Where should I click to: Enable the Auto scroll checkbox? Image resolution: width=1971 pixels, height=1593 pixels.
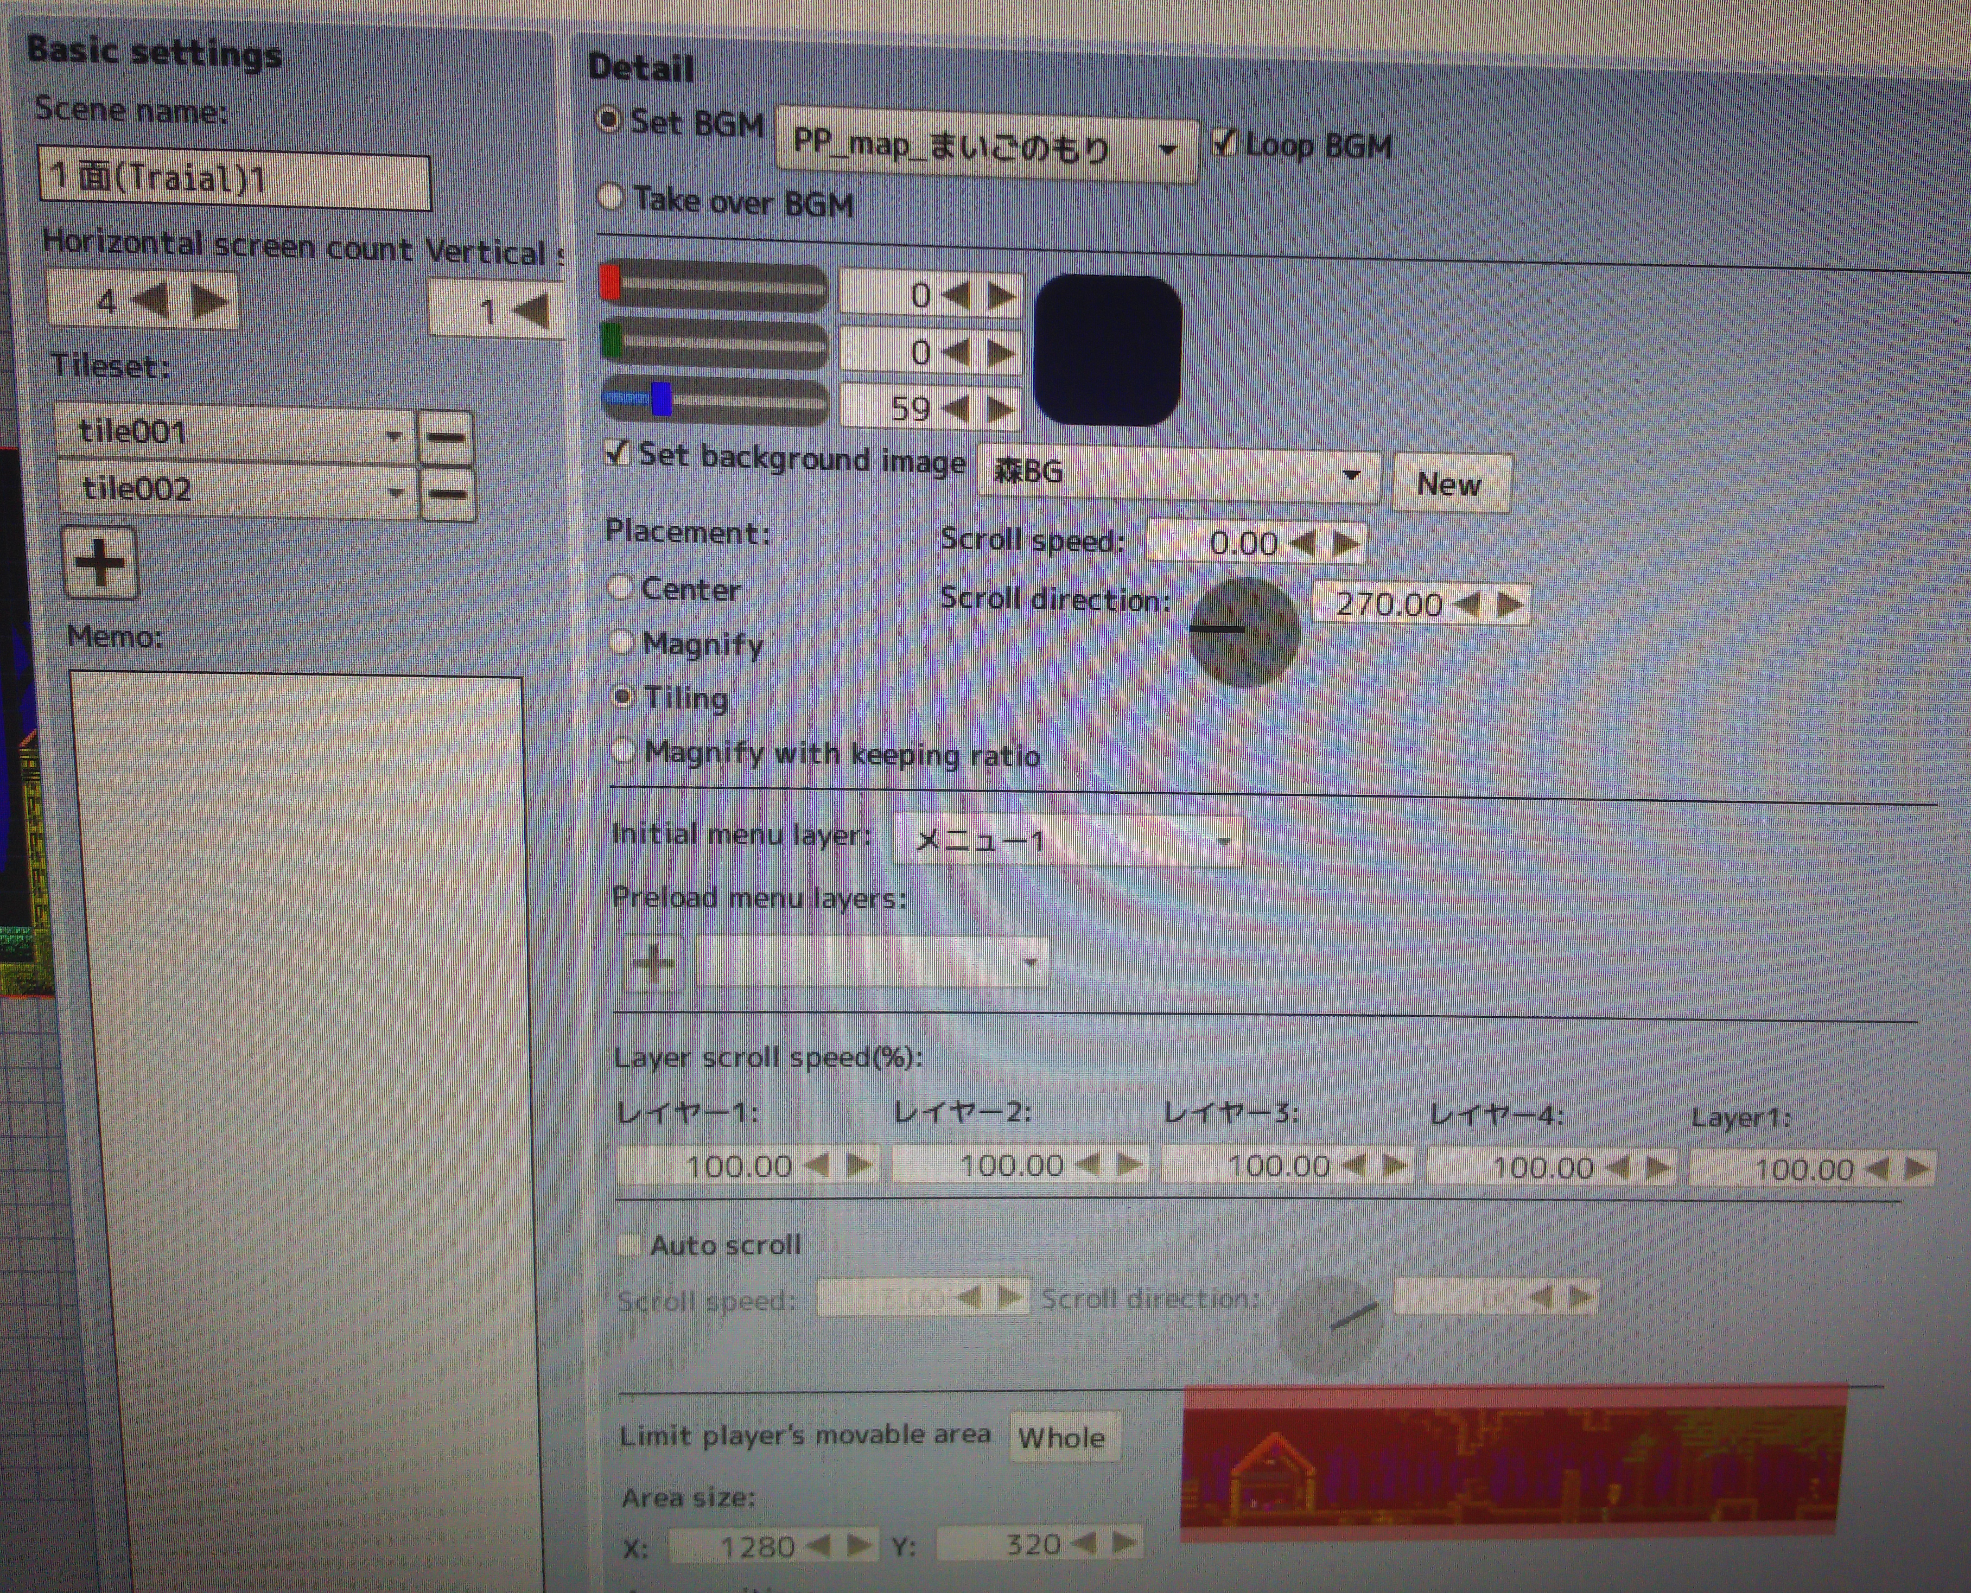[x=628, y=1244]
